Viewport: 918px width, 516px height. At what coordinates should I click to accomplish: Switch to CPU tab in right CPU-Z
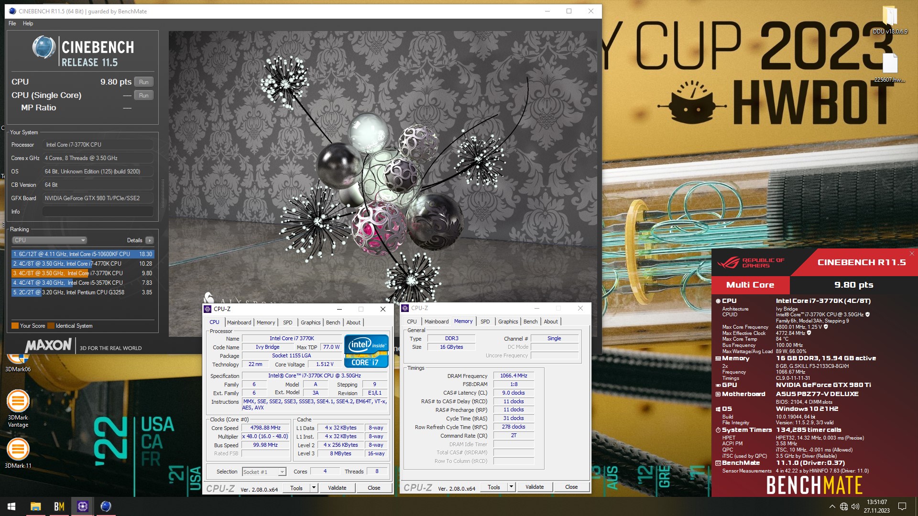[x=412, y=322]
